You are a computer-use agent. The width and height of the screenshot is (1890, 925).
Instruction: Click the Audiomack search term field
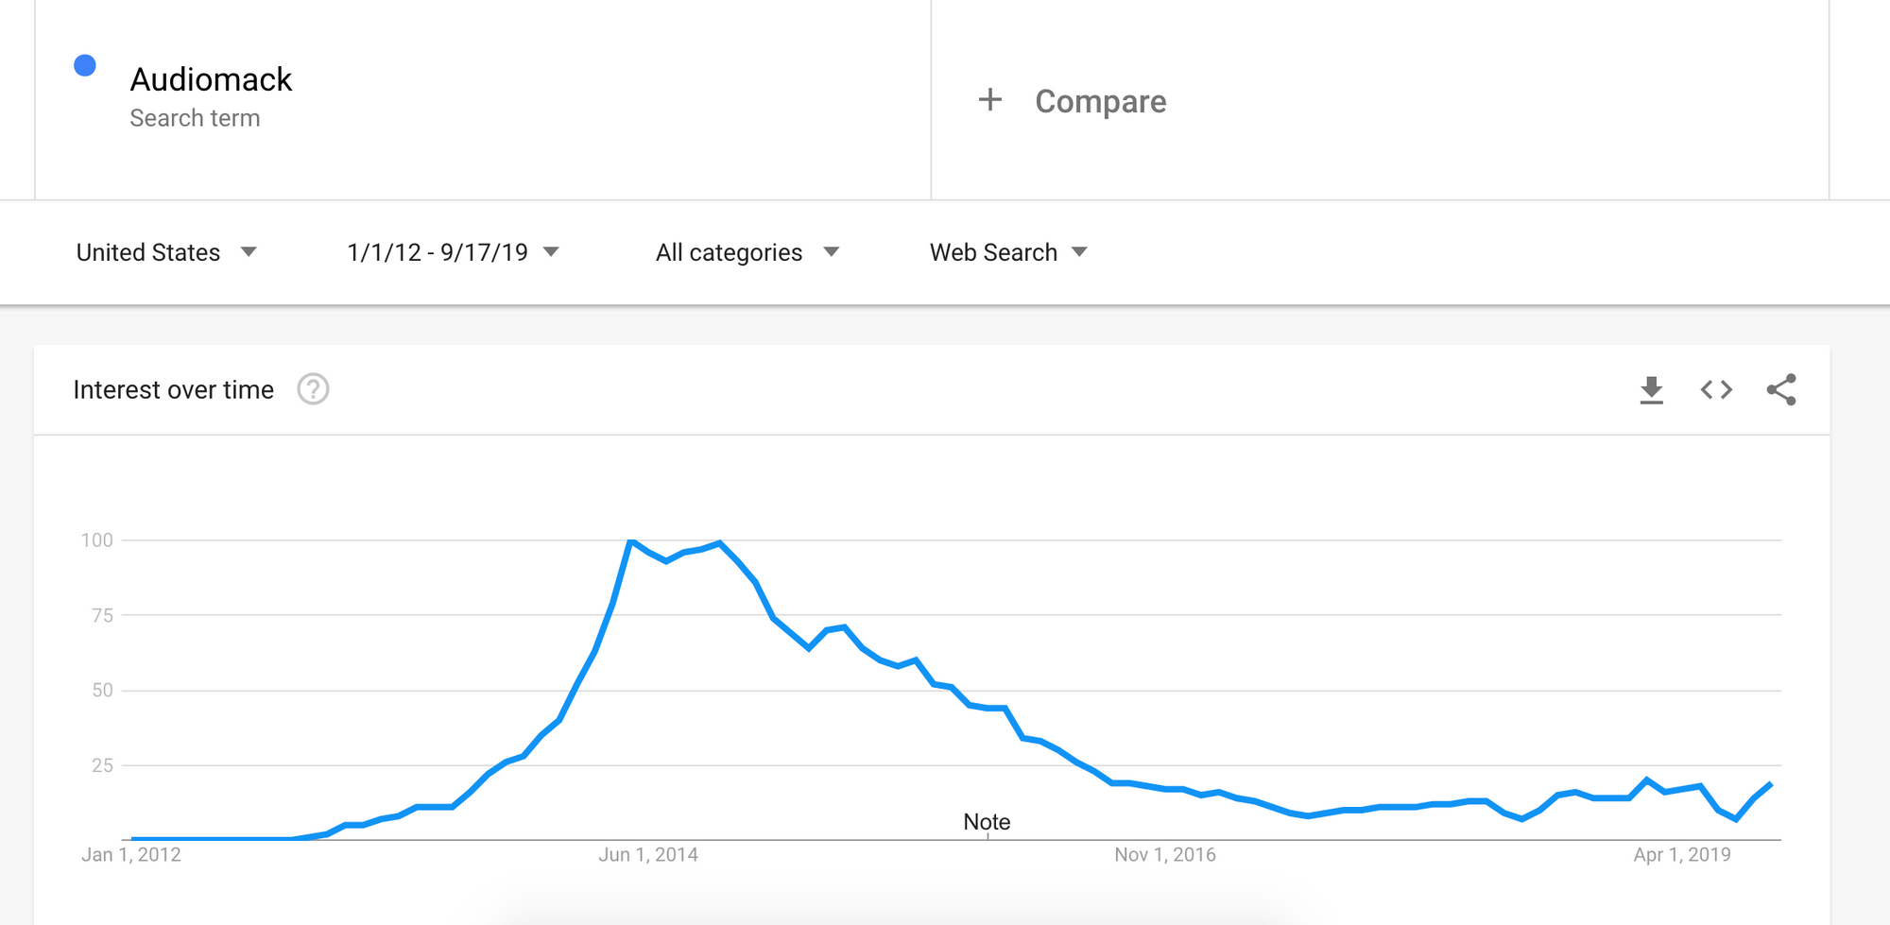(x=211, y=79)
